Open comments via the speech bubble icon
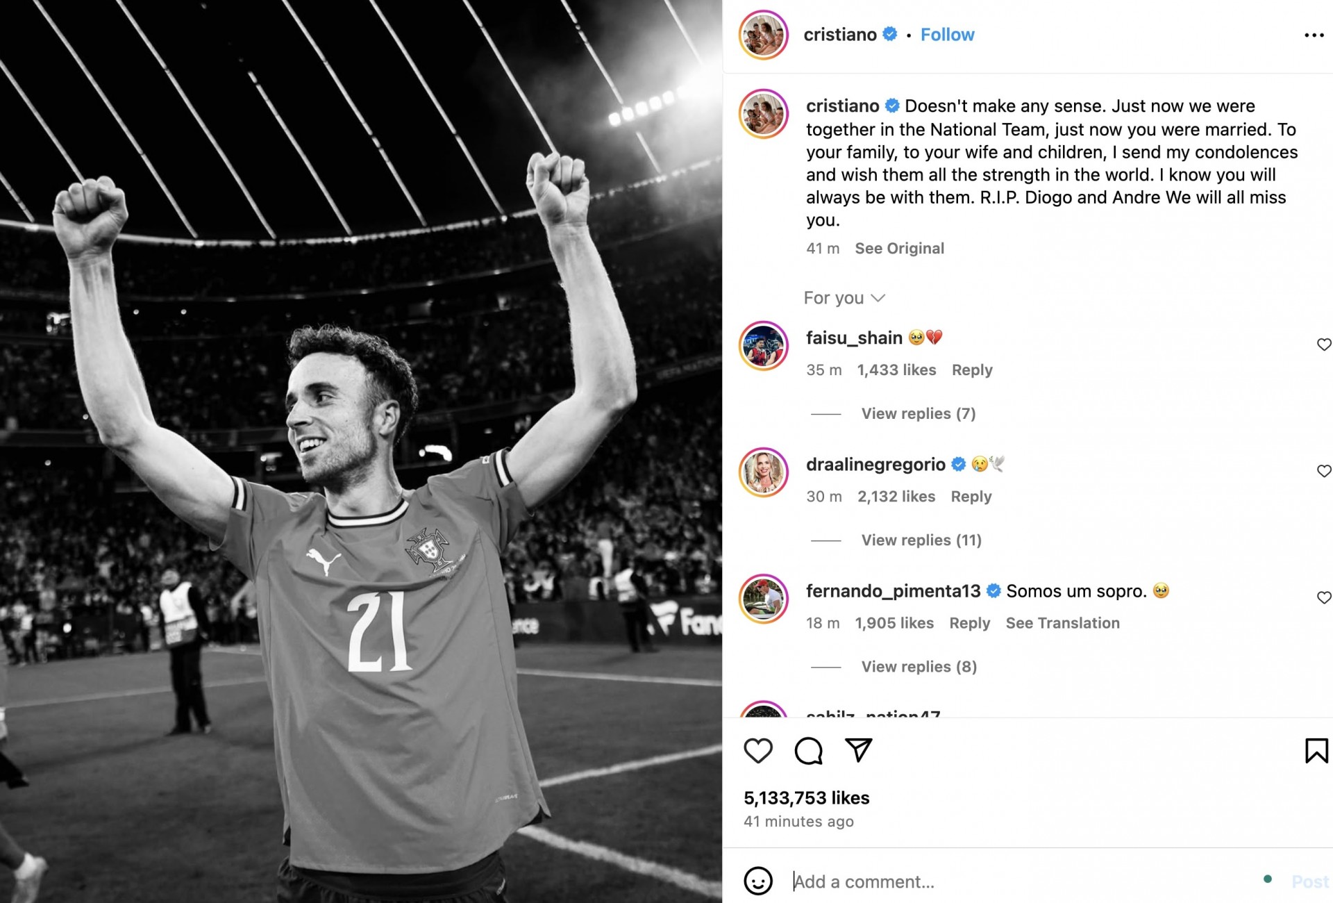 [x=808, y=750]
